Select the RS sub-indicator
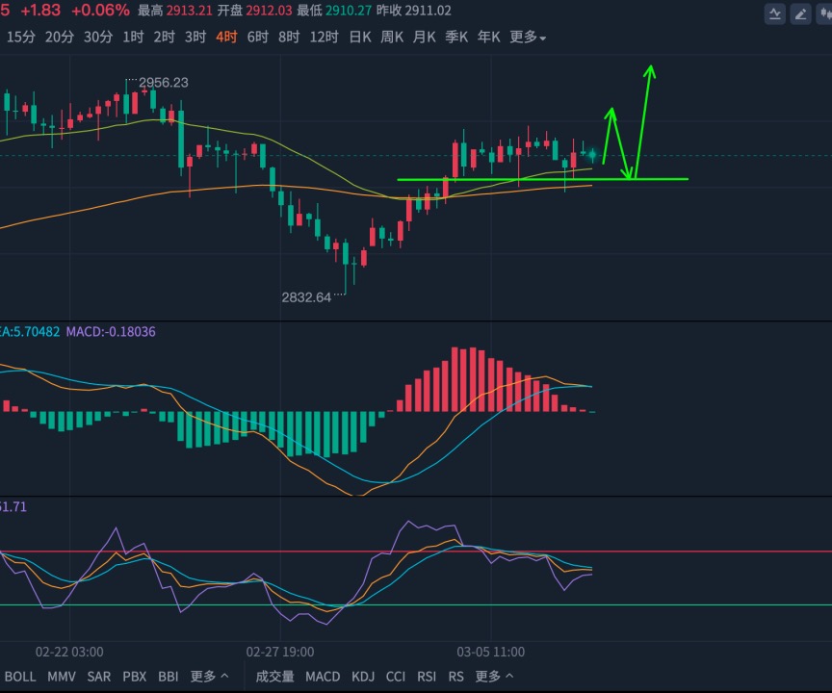 pos(455,677)
